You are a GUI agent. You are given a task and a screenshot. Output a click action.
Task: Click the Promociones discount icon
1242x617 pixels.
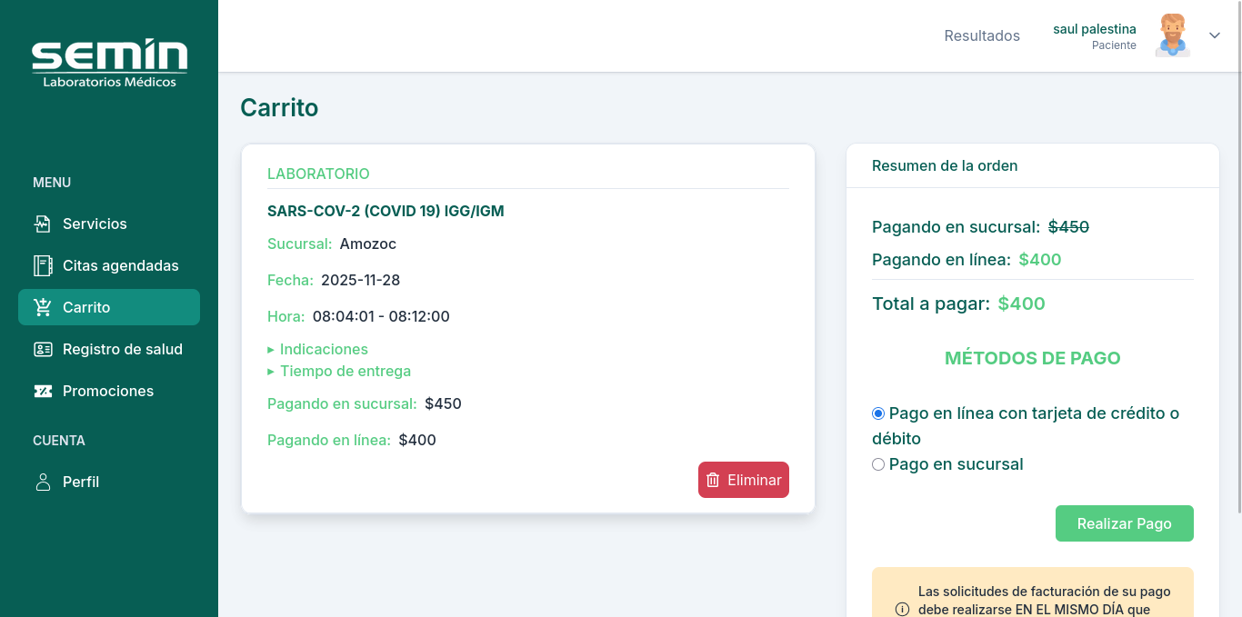[x=42, y=391]
